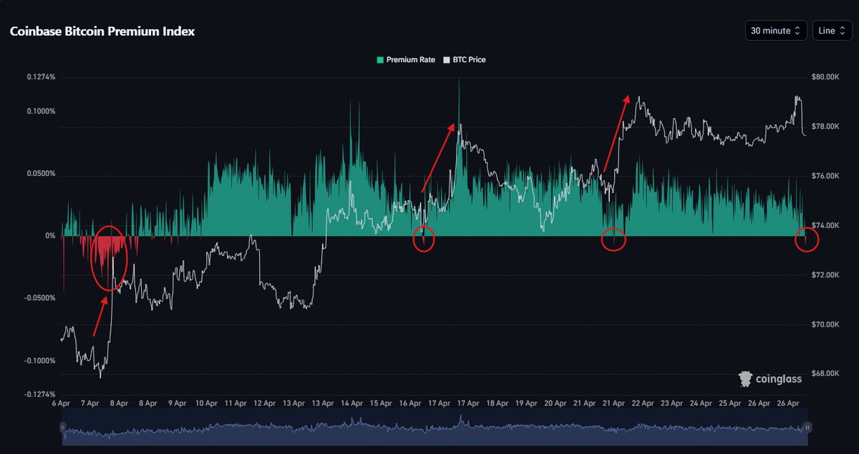The width and height of the screenshot is (859, 454).
Task: Click the 25 Apr date label
Action: (730, 403)
